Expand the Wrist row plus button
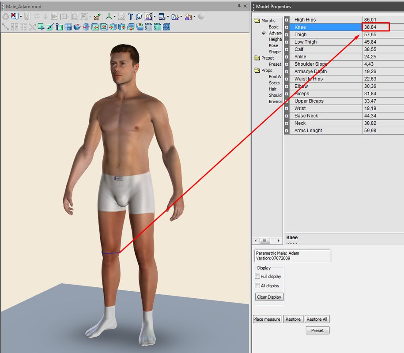The width and height of the screenshot is (404, 353). click(x=287, y=109)
